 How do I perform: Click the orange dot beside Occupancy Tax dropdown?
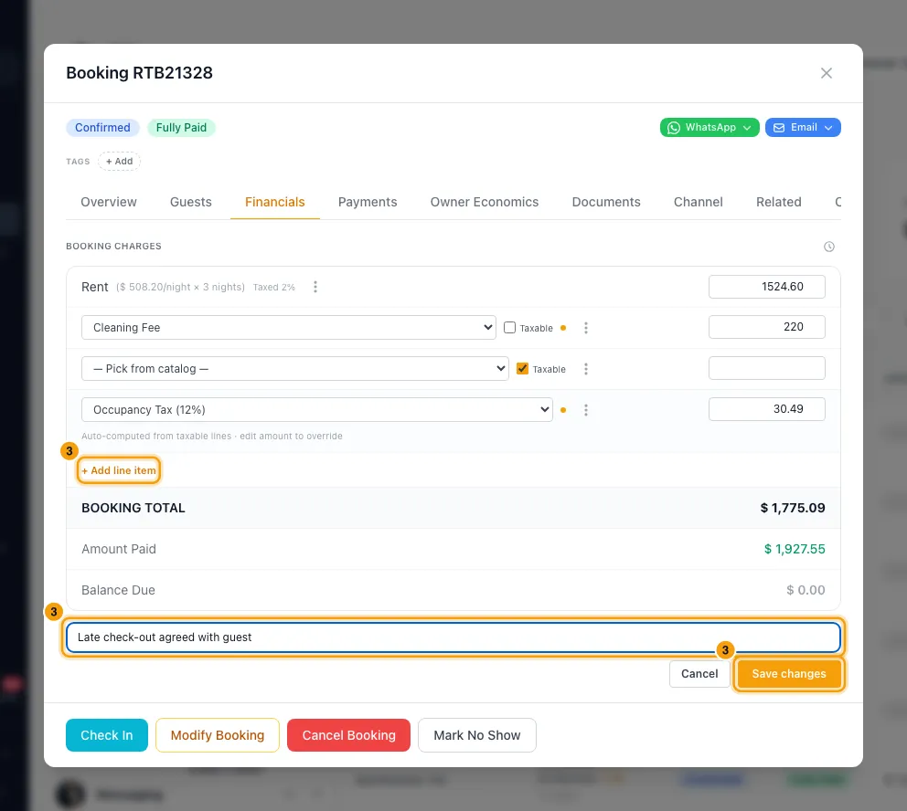(563, 410)
